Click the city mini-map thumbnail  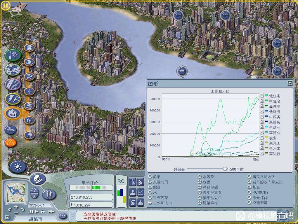(16, 192)
